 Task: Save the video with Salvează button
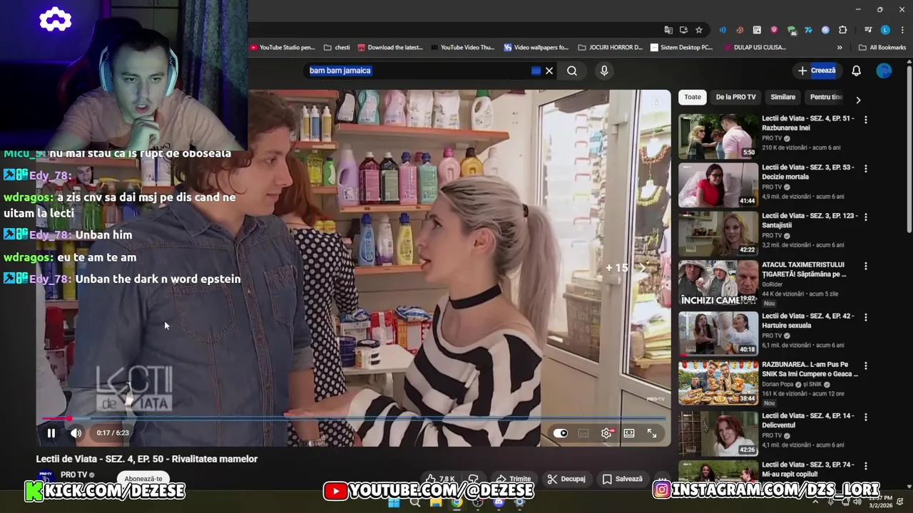click(622, 479)
